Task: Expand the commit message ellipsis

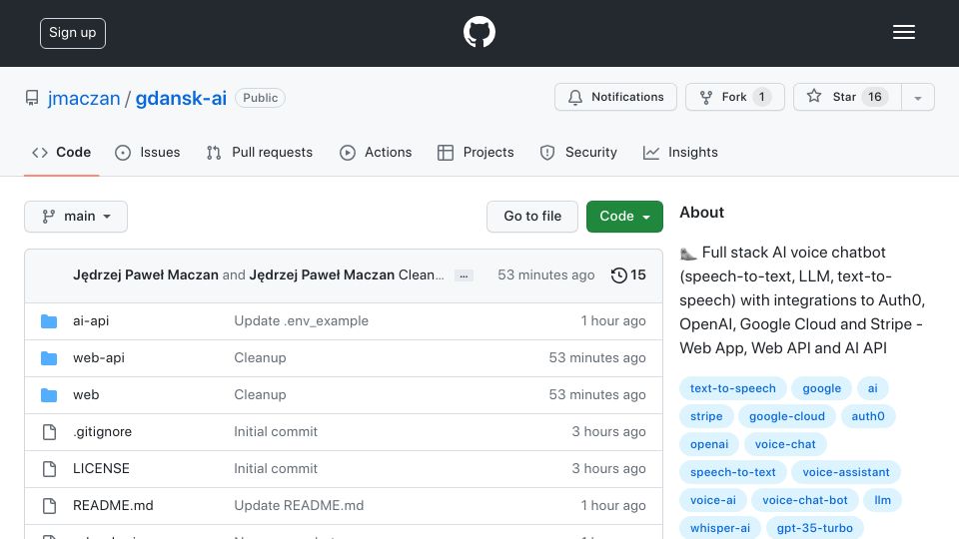Action: coord(464,275)
